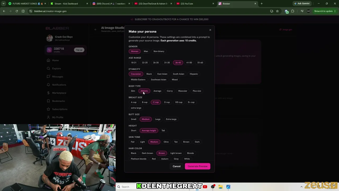The image size is (339, 191).
Task: Select Non-binary under Gender
Action: coord(159,51)
